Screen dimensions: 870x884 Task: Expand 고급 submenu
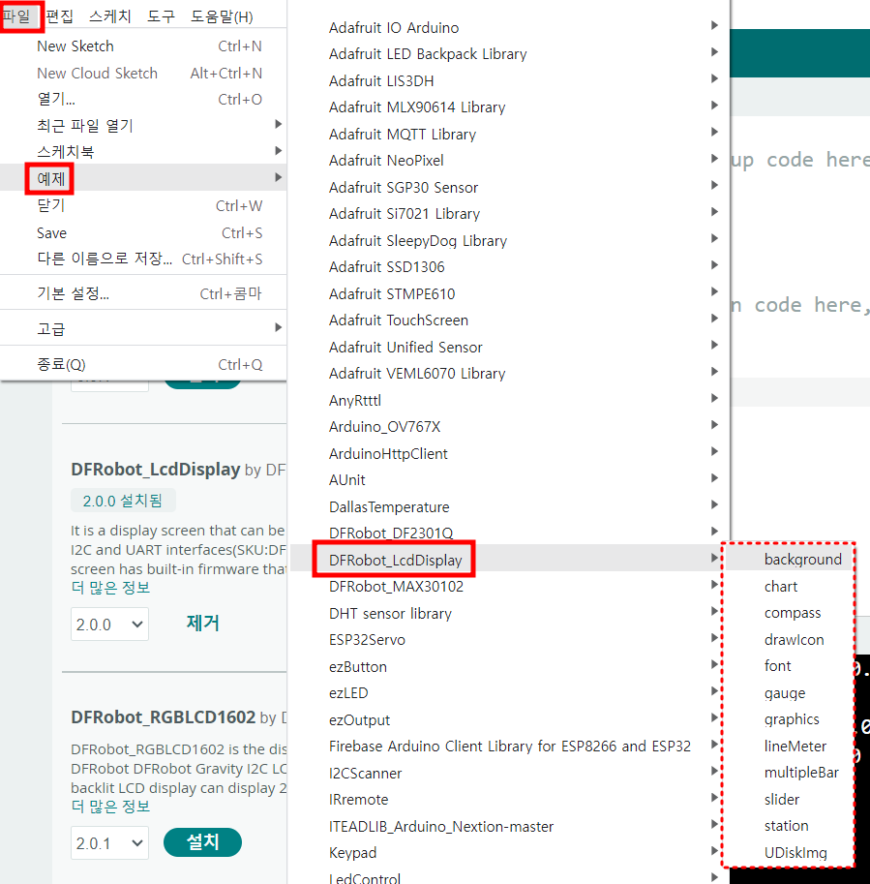[143, 328]
